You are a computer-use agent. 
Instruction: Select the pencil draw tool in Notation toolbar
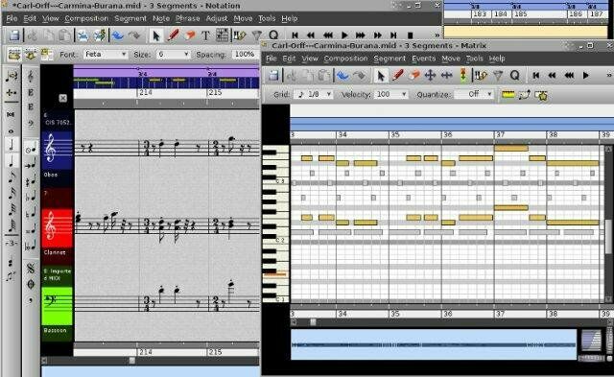coord(173,35)
